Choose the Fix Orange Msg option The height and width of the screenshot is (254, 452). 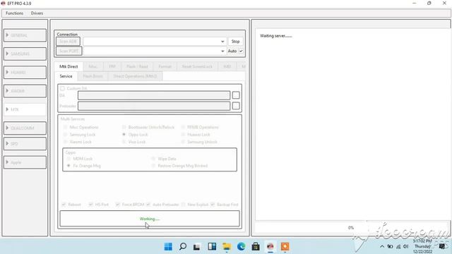click(69, 166)
